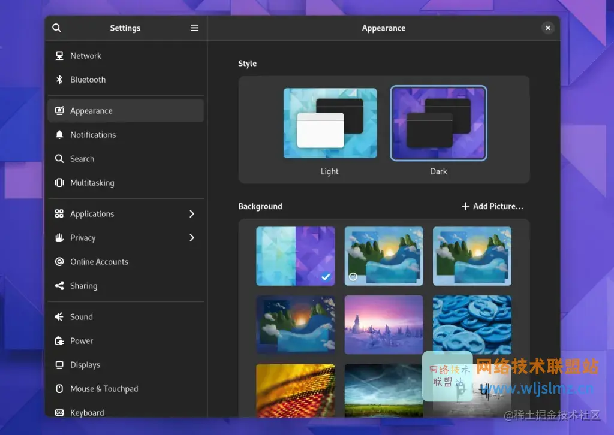This screenshot has width=614, height=435.
Task: Choose the second landscape wallpaper with clock badge
Action: (x=384, y=256)
